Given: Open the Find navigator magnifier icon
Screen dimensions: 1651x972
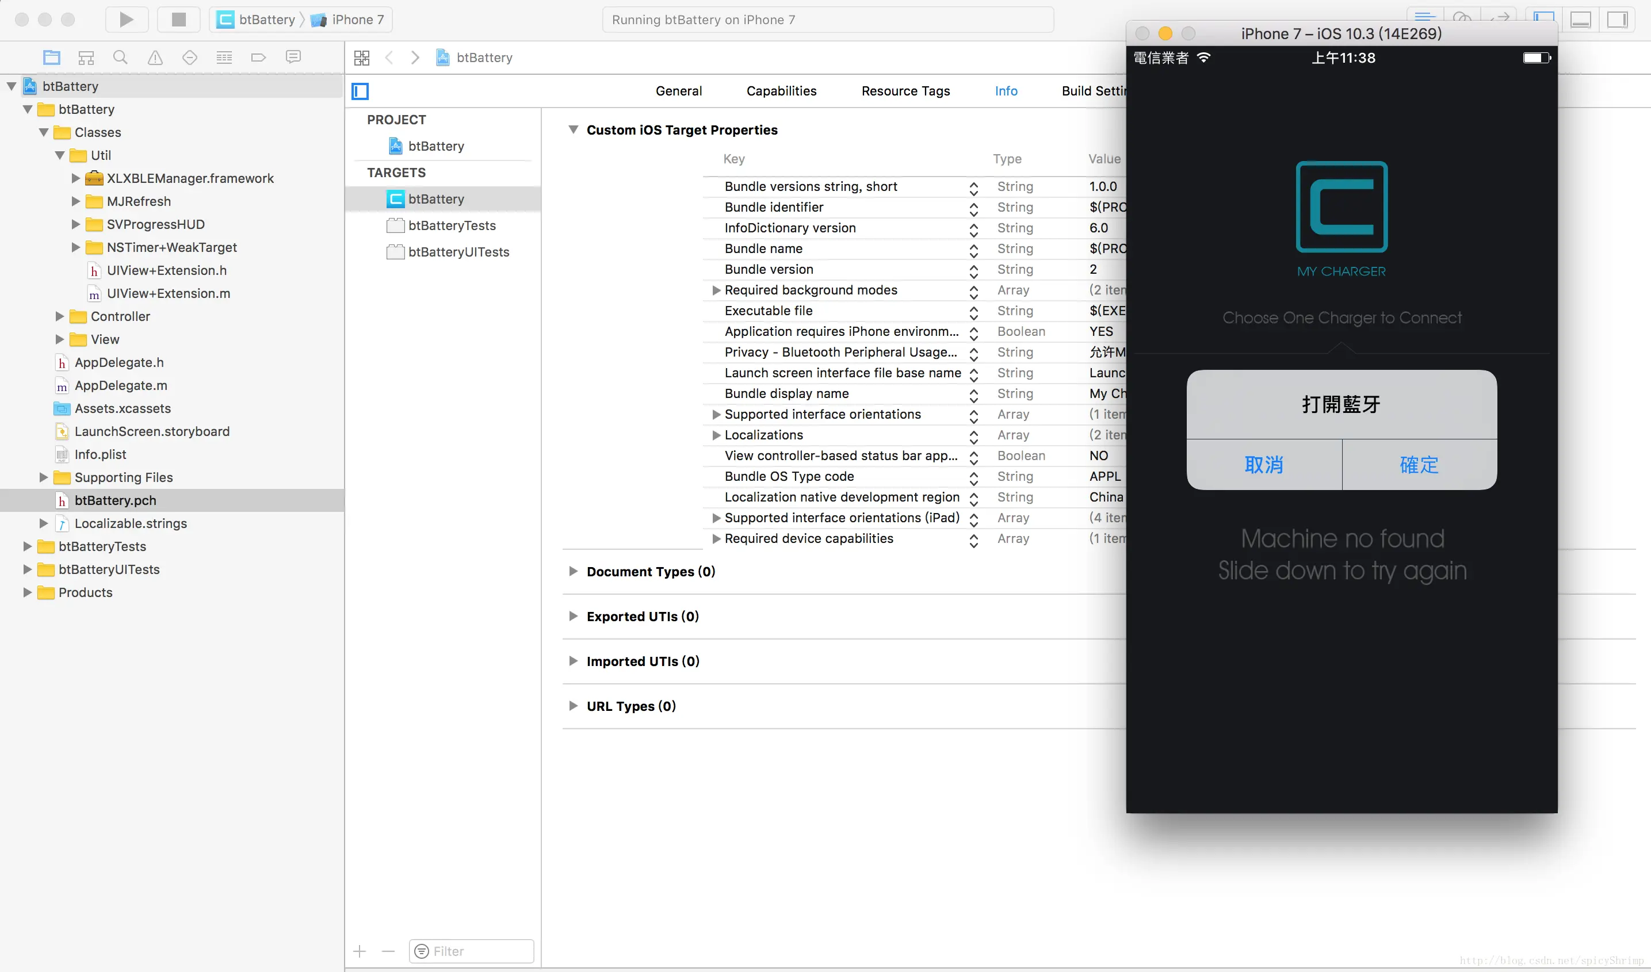Looking at the screenshot, I should pyautogui.click(x=120, y=58).
